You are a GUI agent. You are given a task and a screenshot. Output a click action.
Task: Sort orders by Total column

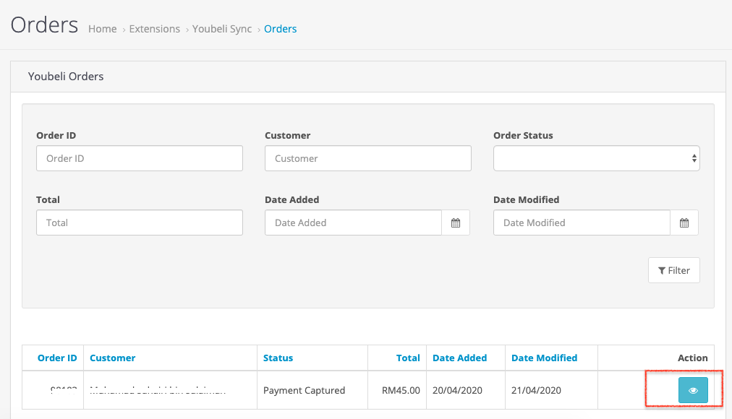pos(408,358)
